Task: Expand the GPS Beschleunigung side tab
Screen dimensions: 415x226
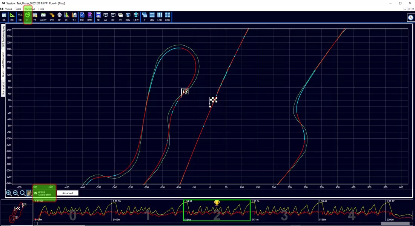Action: point(3,36)
